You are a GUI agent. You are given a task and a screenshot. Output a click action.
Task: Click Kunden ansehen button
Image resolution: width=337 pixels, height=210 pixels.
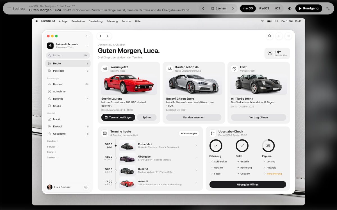click(194, 117)
